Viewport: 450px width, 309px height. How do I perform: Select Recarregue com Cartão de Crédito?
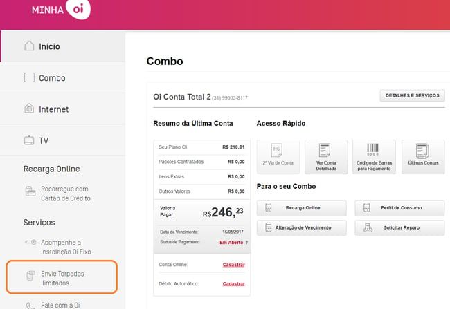[x=66, y=194]
